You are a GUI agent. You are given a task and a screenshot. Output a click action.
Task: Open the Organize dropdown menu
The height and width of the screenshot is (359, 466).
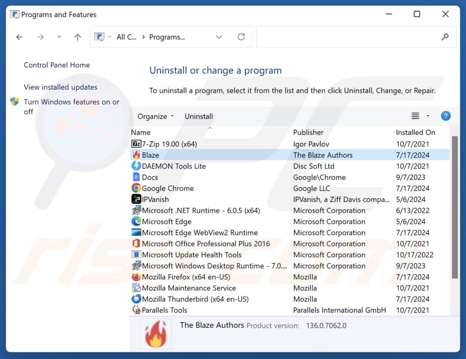156,116
